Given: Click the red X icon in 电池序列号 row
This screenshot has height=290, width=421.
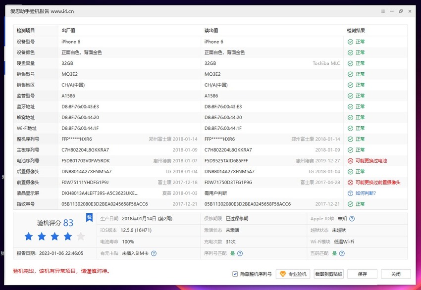Looking at the screenshot, I should (350, 161).
